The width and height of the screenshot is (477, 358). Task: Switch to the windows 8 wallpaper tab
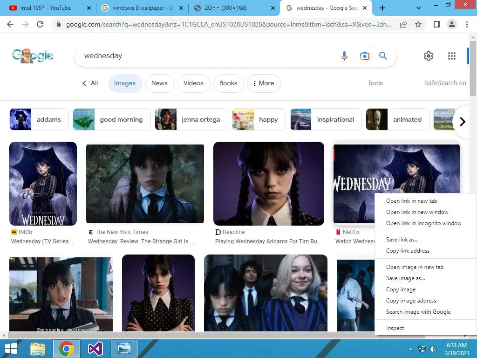tap(138, 8)
